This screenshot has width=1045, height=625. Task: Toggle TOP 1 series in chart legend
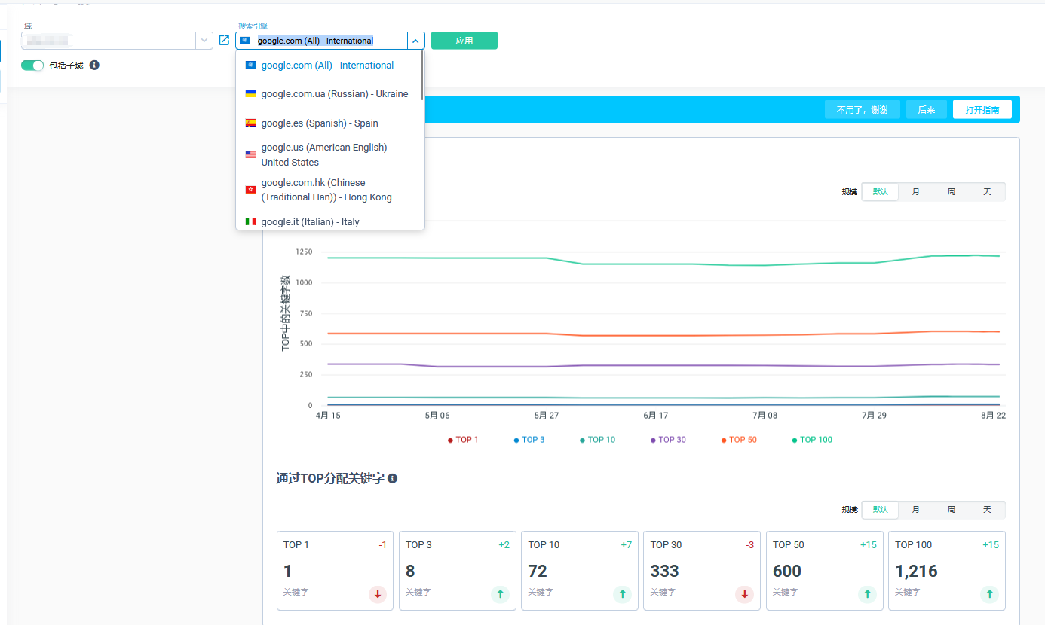pyautogui.click(x=463, y=440)
